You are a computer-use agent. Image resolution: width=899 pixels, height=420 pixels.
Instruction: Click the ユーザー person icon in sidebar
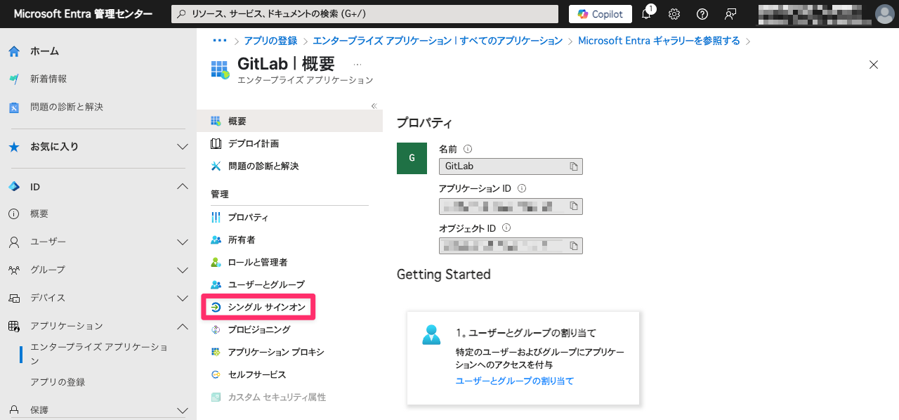14,242
